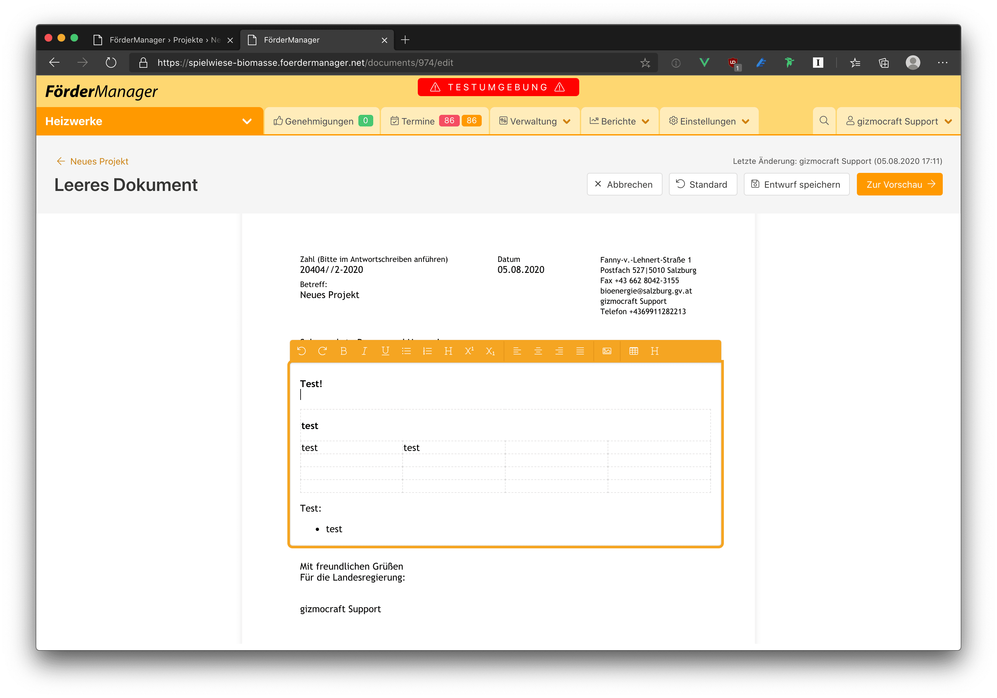This screenshot has height=698, width=997.
Task: Open a new browser tab
Action: (x=405, y=40)
